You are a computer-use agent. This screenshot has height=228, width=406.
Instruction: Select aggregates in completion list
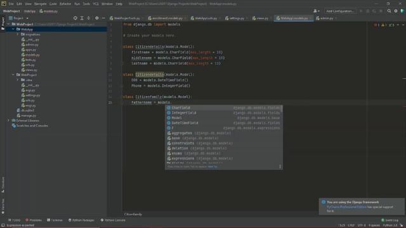223,133
